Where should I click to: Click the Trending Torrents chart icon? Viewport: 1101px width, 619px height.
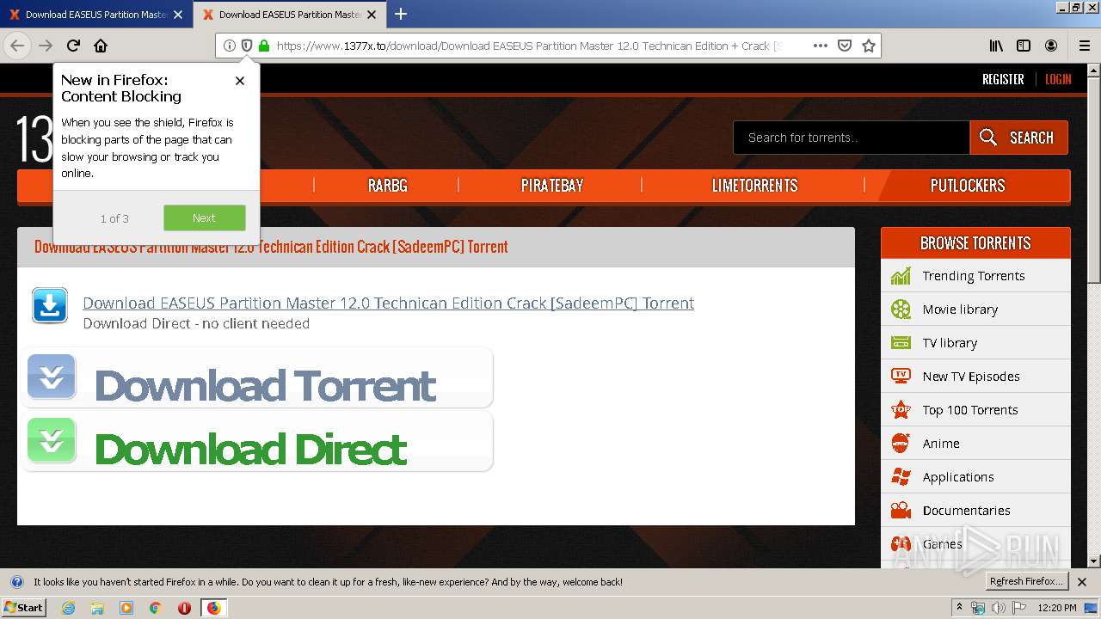[901, 276]
